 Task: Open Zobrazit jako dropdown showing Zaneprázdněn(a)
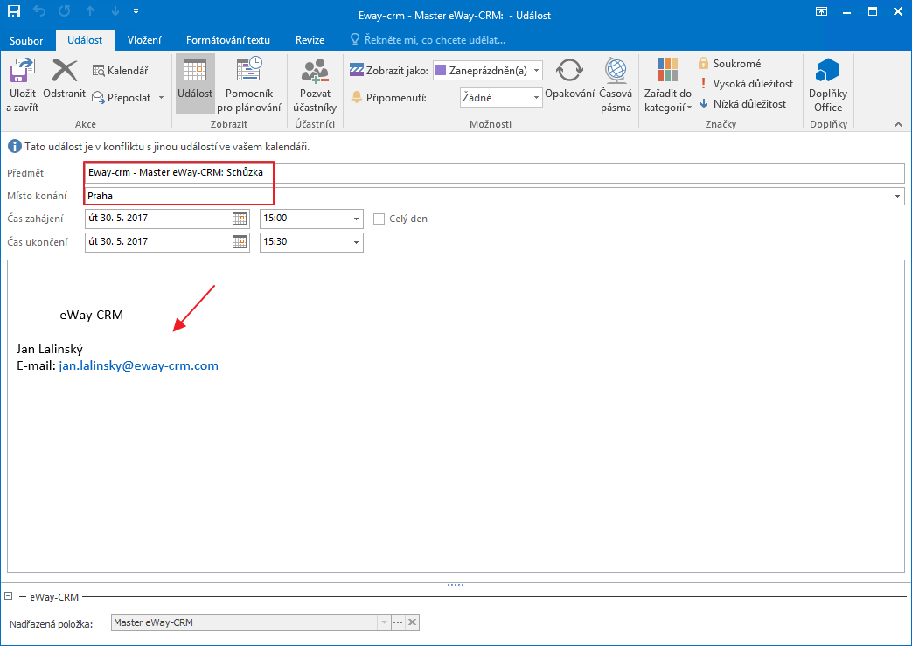(488, 70)
